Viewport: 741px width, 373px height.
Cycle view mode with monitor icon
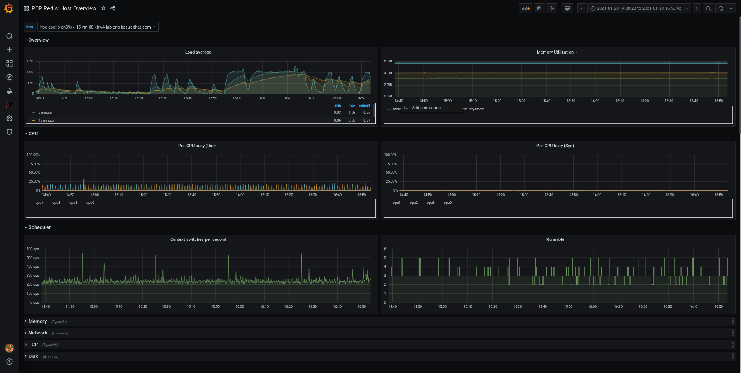(567, 8)
